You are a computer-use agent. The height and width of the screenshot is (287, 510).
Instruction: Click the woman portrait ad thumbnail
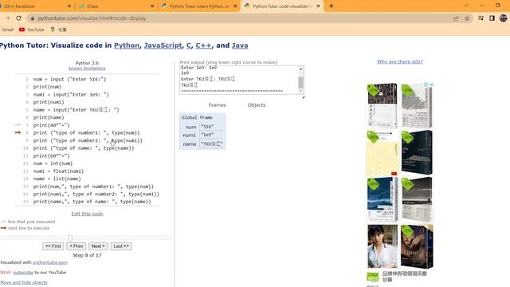[x=382, y=246]
